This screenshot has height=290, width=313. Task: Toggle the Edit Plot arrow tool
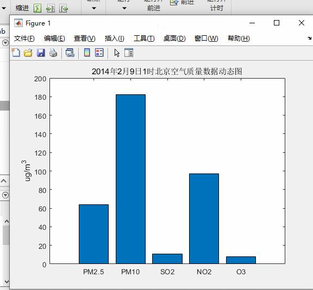click(x=117, y=53)
